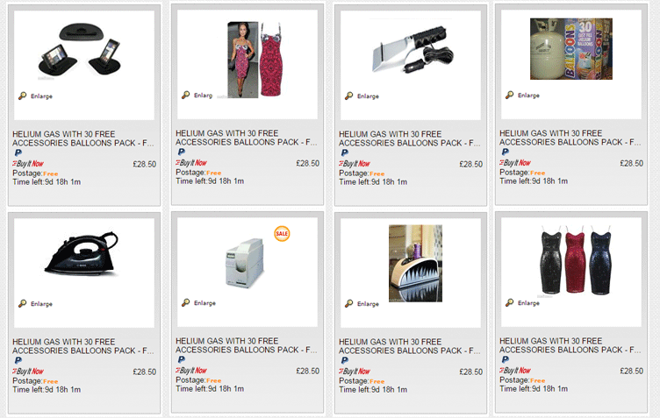Click the Enlarge link under the car charger image

click(x=368, y=96)
